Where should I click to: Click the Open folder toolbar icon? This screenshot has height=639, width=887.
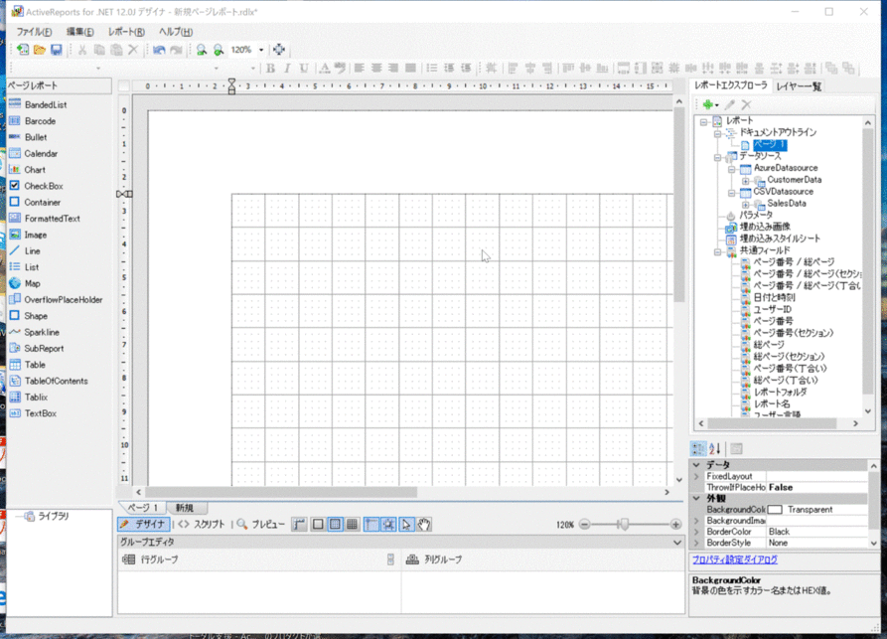point(39,50)
